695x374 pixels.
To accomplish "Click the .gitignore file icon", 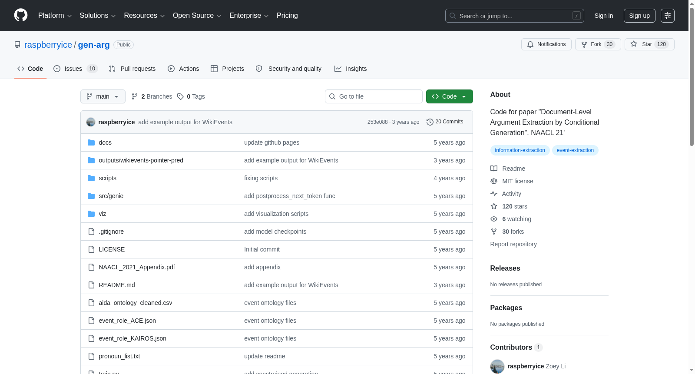I will (x=91, y=232).
